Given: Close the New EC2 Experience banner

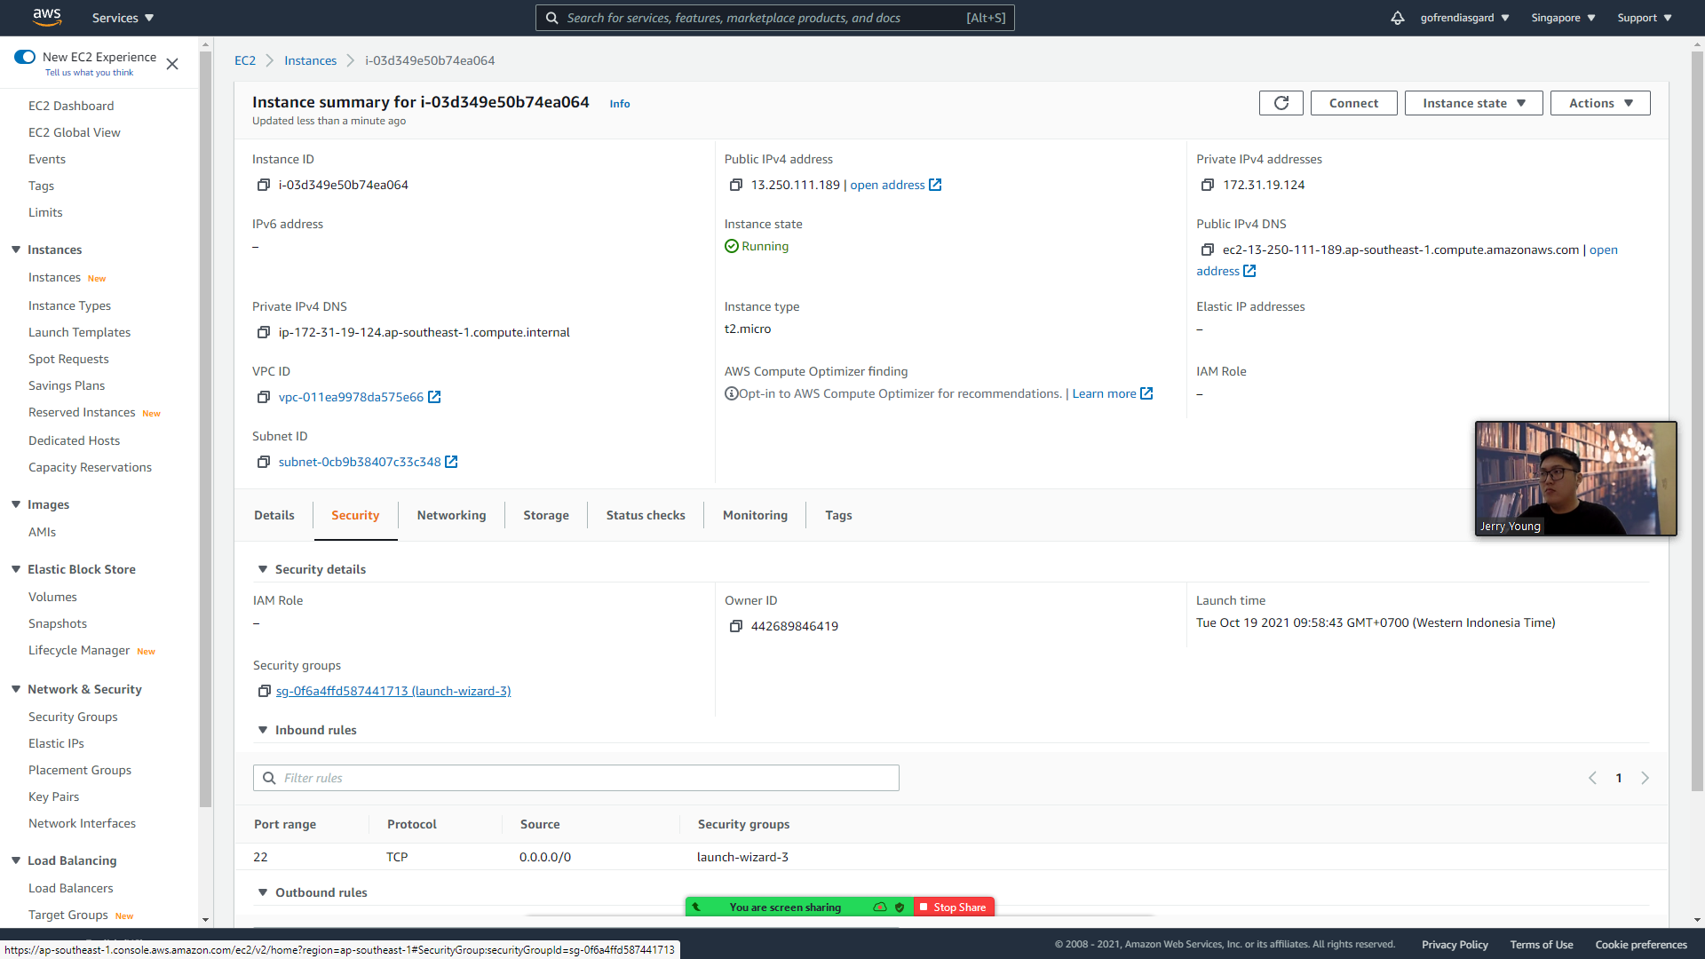Looking at the screenshot, I should 172,64.
